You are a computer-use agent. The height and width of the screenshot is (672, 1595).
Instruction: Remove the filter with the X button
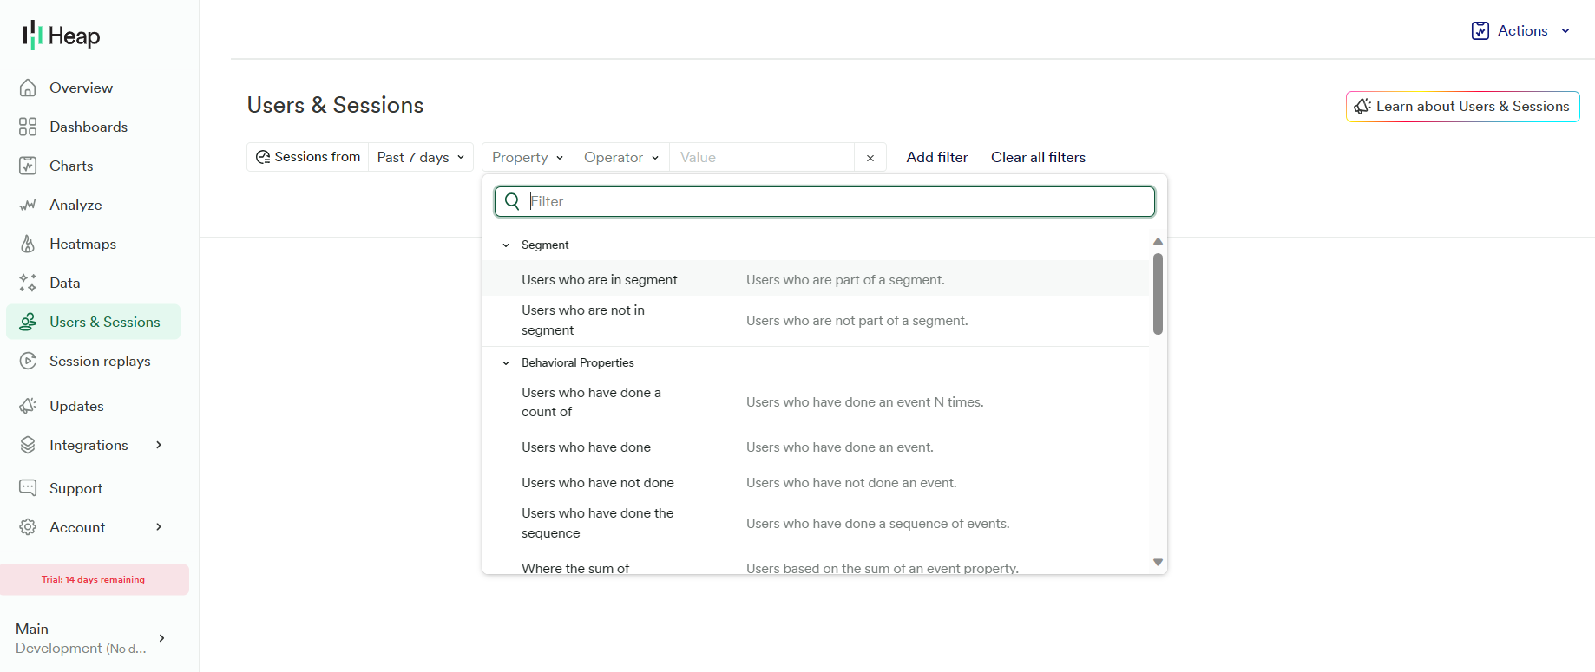click(x=870, y=158)
